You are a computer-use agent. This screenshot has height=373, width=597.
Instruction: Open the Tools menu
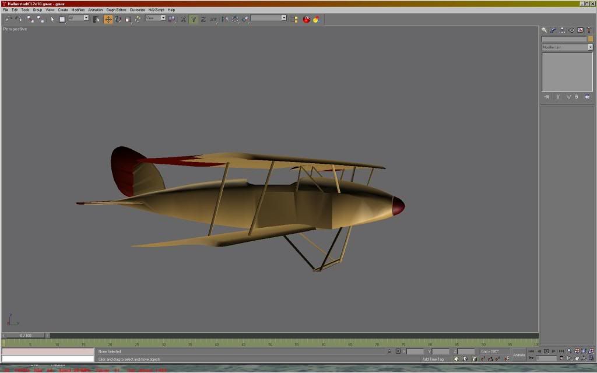(x=25, y=10)
